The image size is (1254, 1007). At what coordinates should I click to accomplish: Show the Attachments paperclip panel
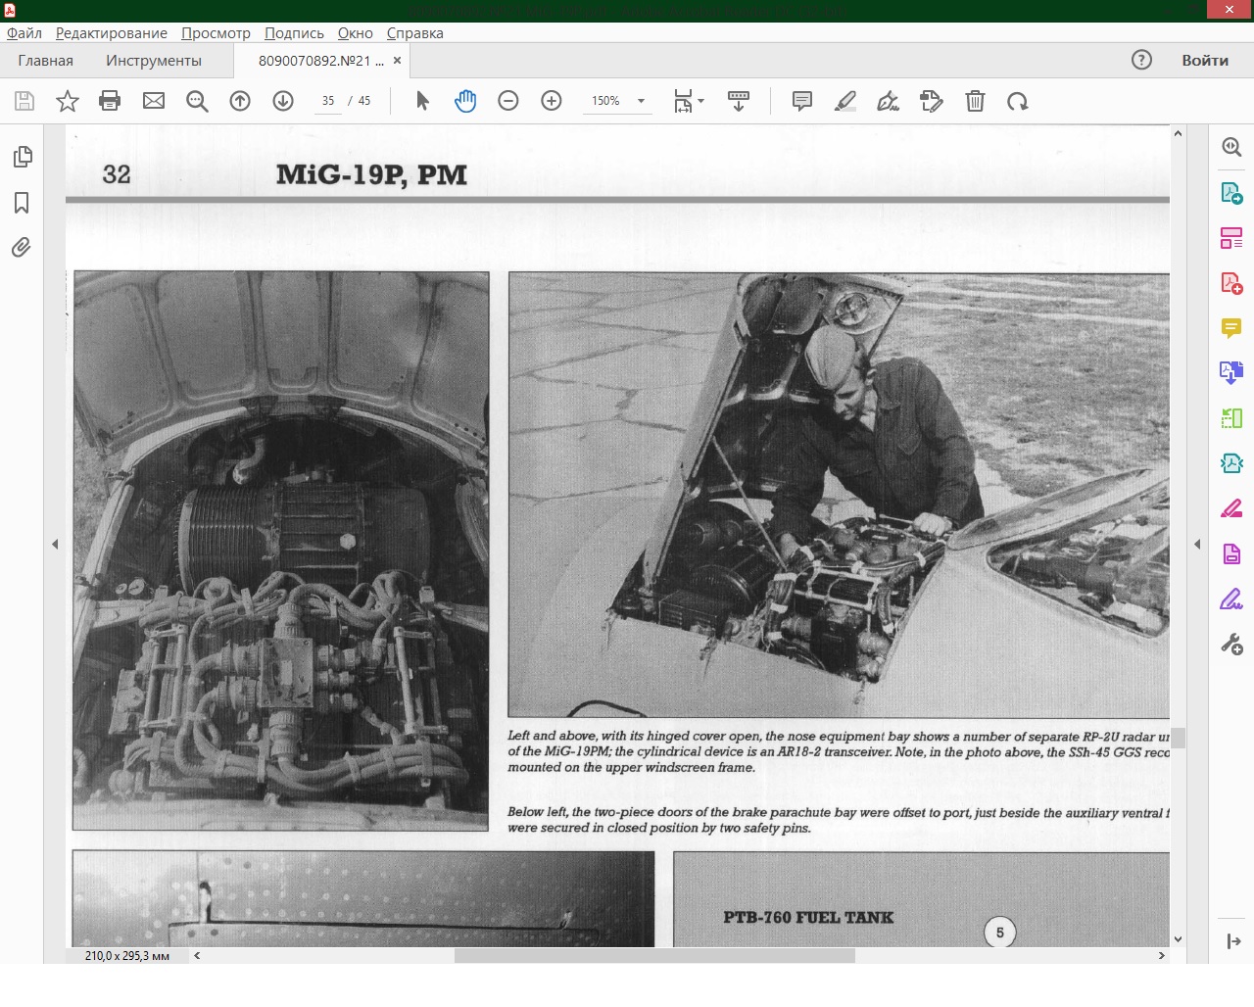[22, 247]
